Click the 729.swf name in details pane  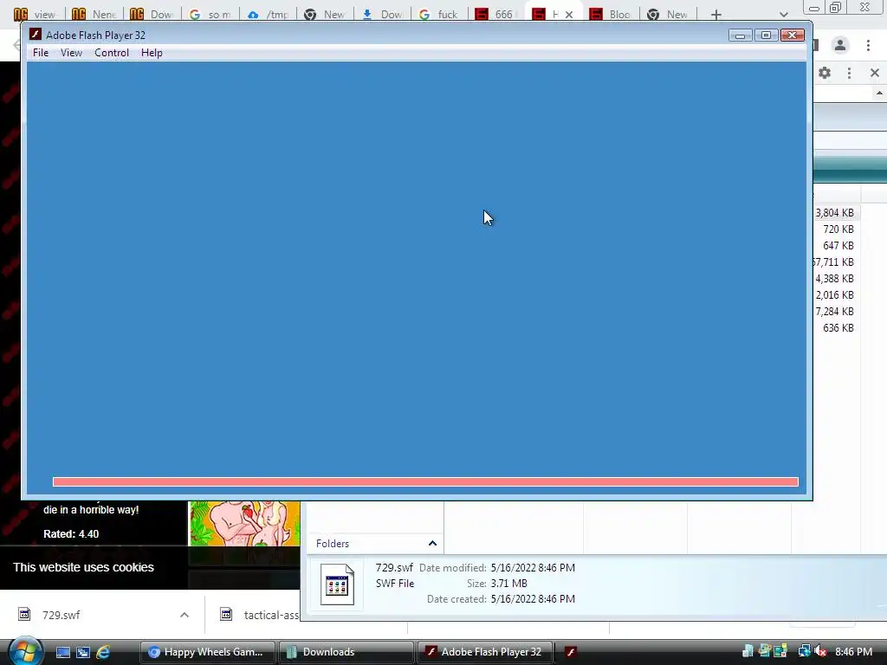[x=394, y=567]
